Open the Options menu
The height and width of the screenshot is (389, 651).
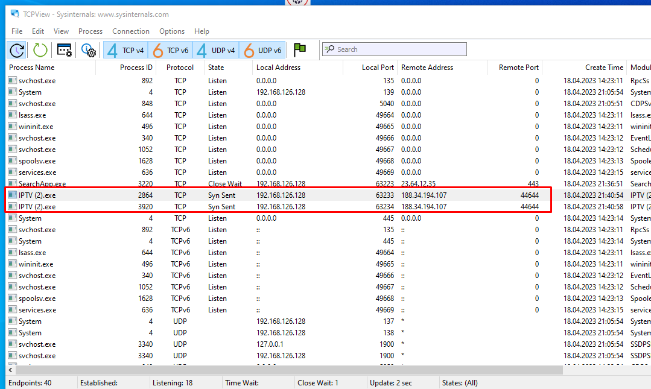click(172, 31)
